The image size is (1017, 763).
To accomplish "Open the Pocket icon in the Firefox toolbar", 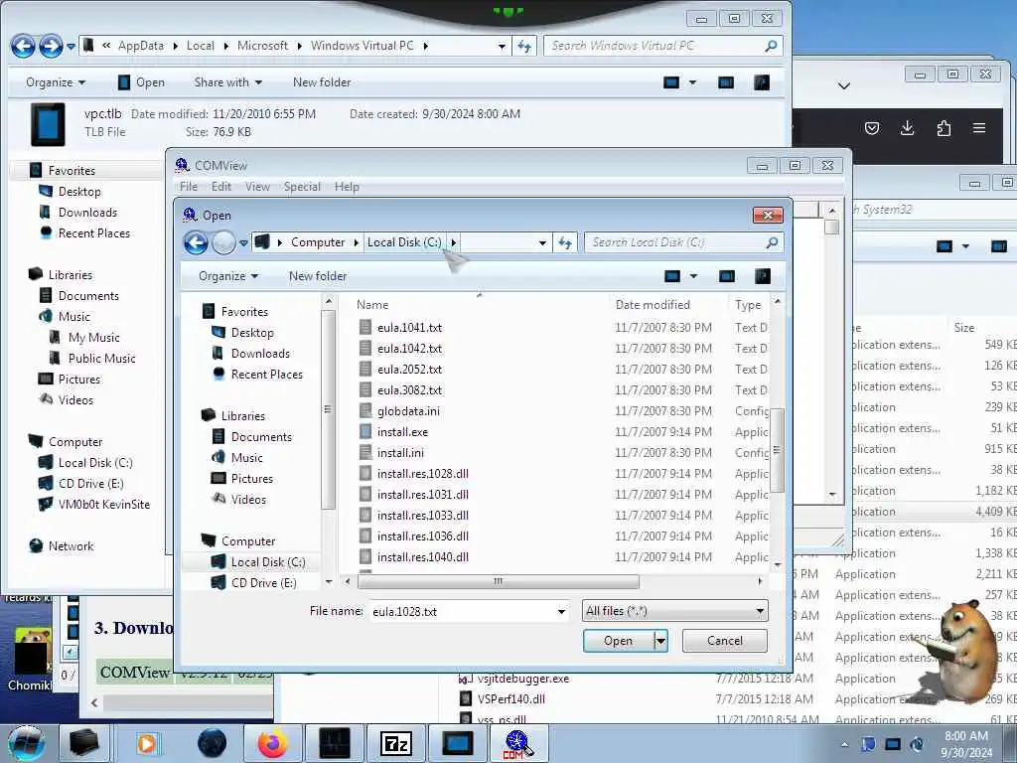I will [872, 128].
